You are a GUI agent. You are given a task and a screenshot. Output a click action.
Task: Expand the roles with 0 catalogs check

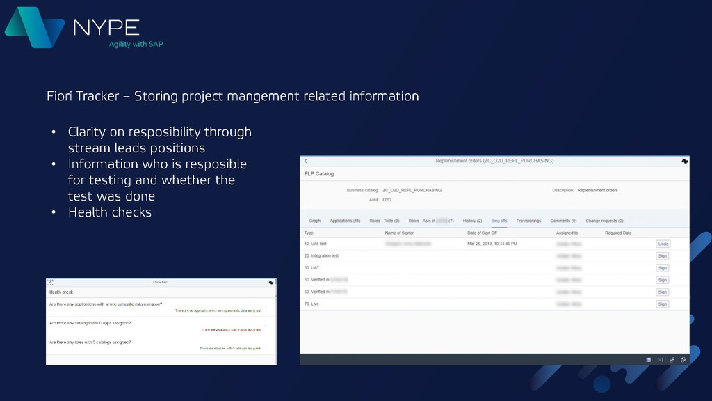tap(266, 345)
